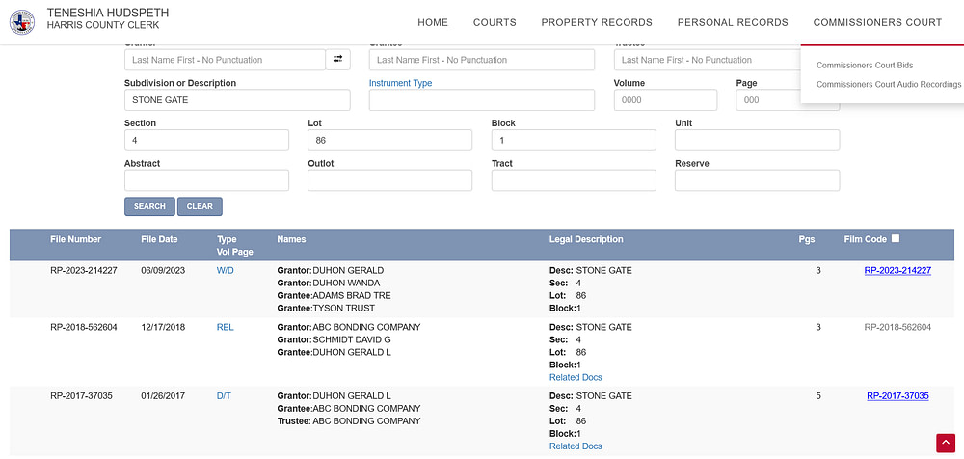Open the PERSONAL RECORDS menu
The width and height of the screenshot is (964, 459).
click(x=733, y=22)
